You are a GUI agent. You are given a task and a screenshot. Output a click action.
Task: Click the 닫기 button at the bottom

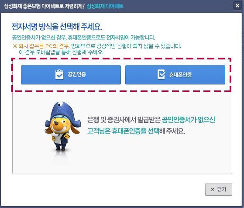click(219, 190)
